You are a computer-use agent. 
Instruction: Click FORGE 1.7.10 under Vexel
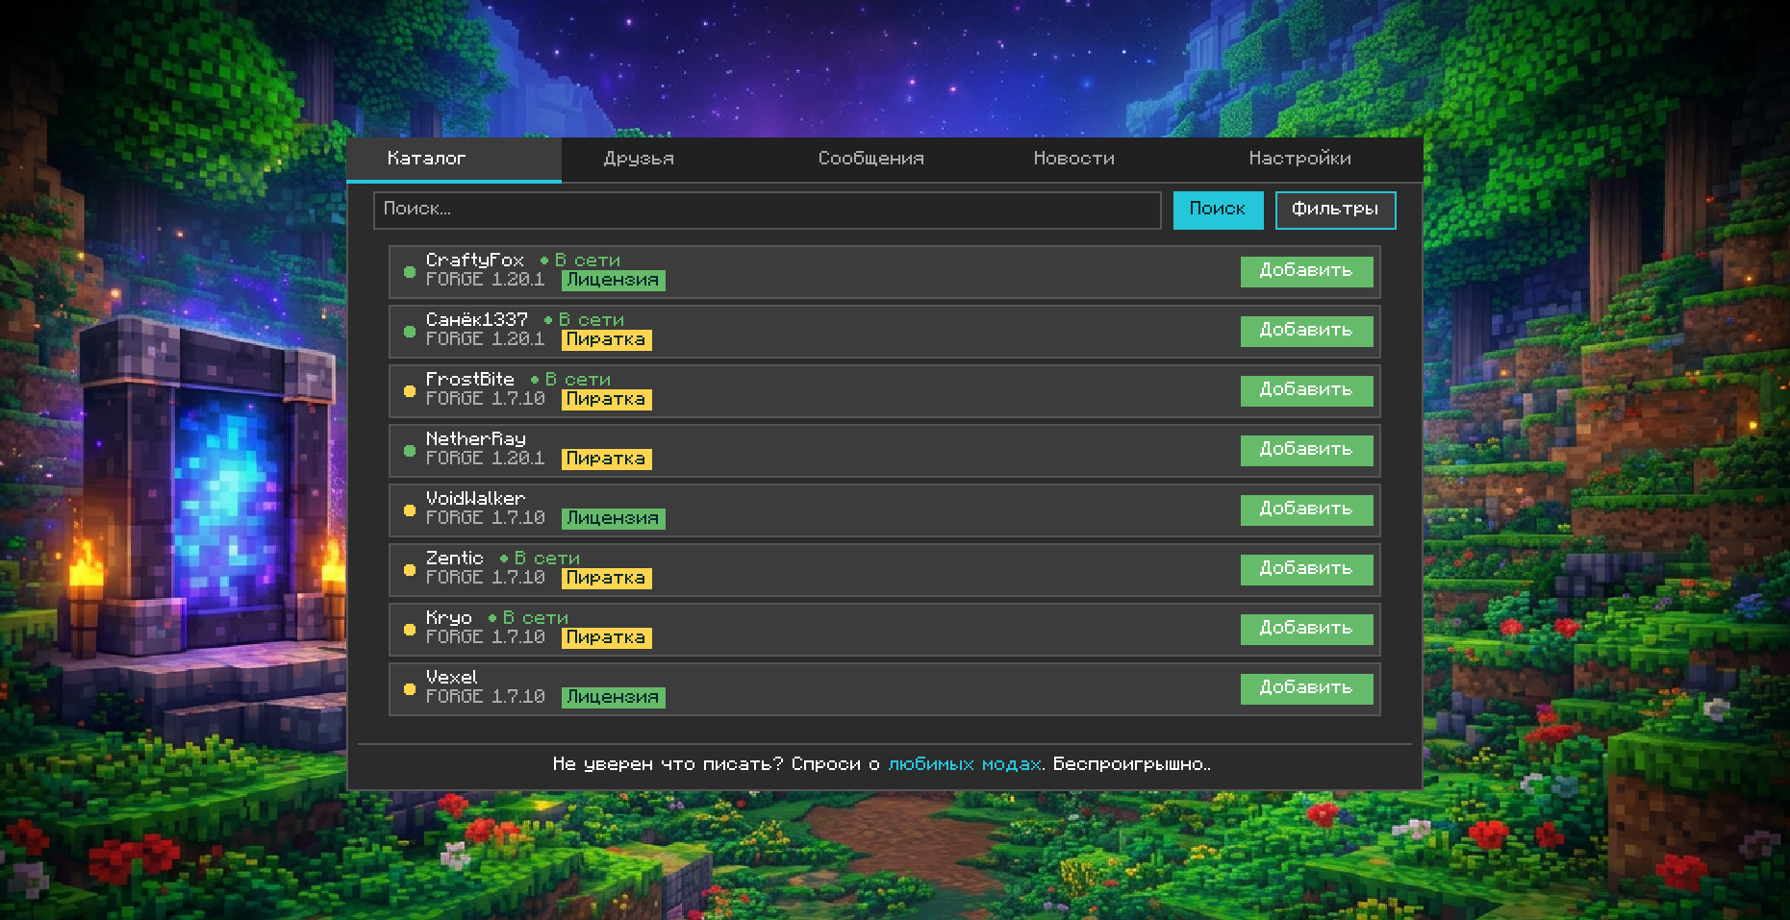pos(486,697)
